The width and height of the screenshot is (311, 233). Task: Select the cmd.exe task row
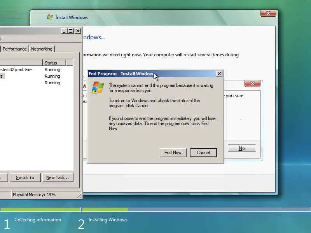[36, 70]
